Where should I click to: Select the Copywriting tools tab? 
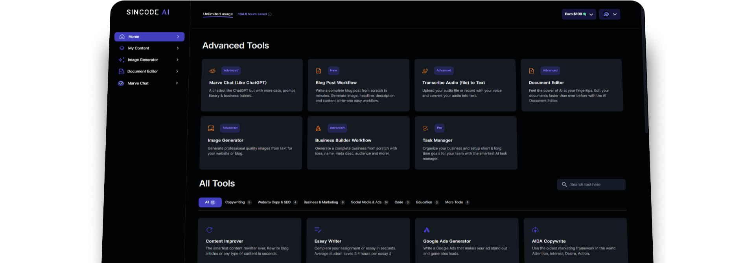point(235,202)
